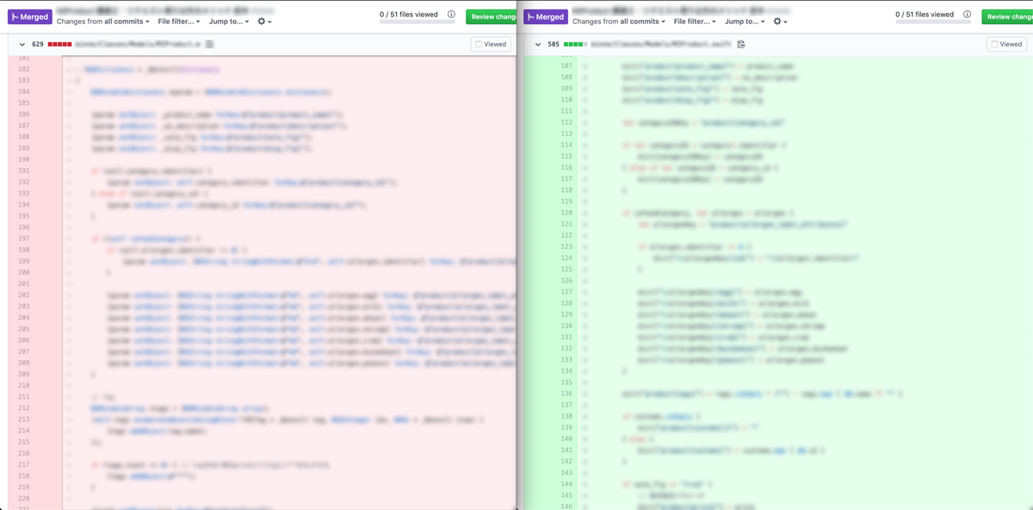Open the Jump to dropdown in the right window

pos(744,21)
